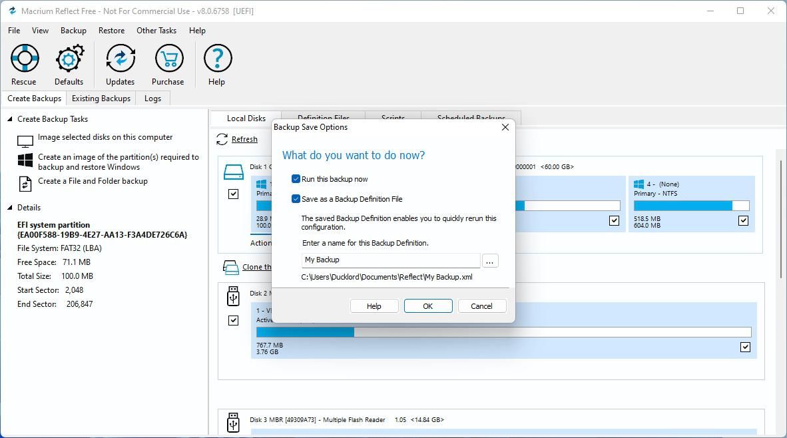This screenshot has height=438, width=787.
Task: Switch to the Existing Backups tab
Action: point(101,99)
